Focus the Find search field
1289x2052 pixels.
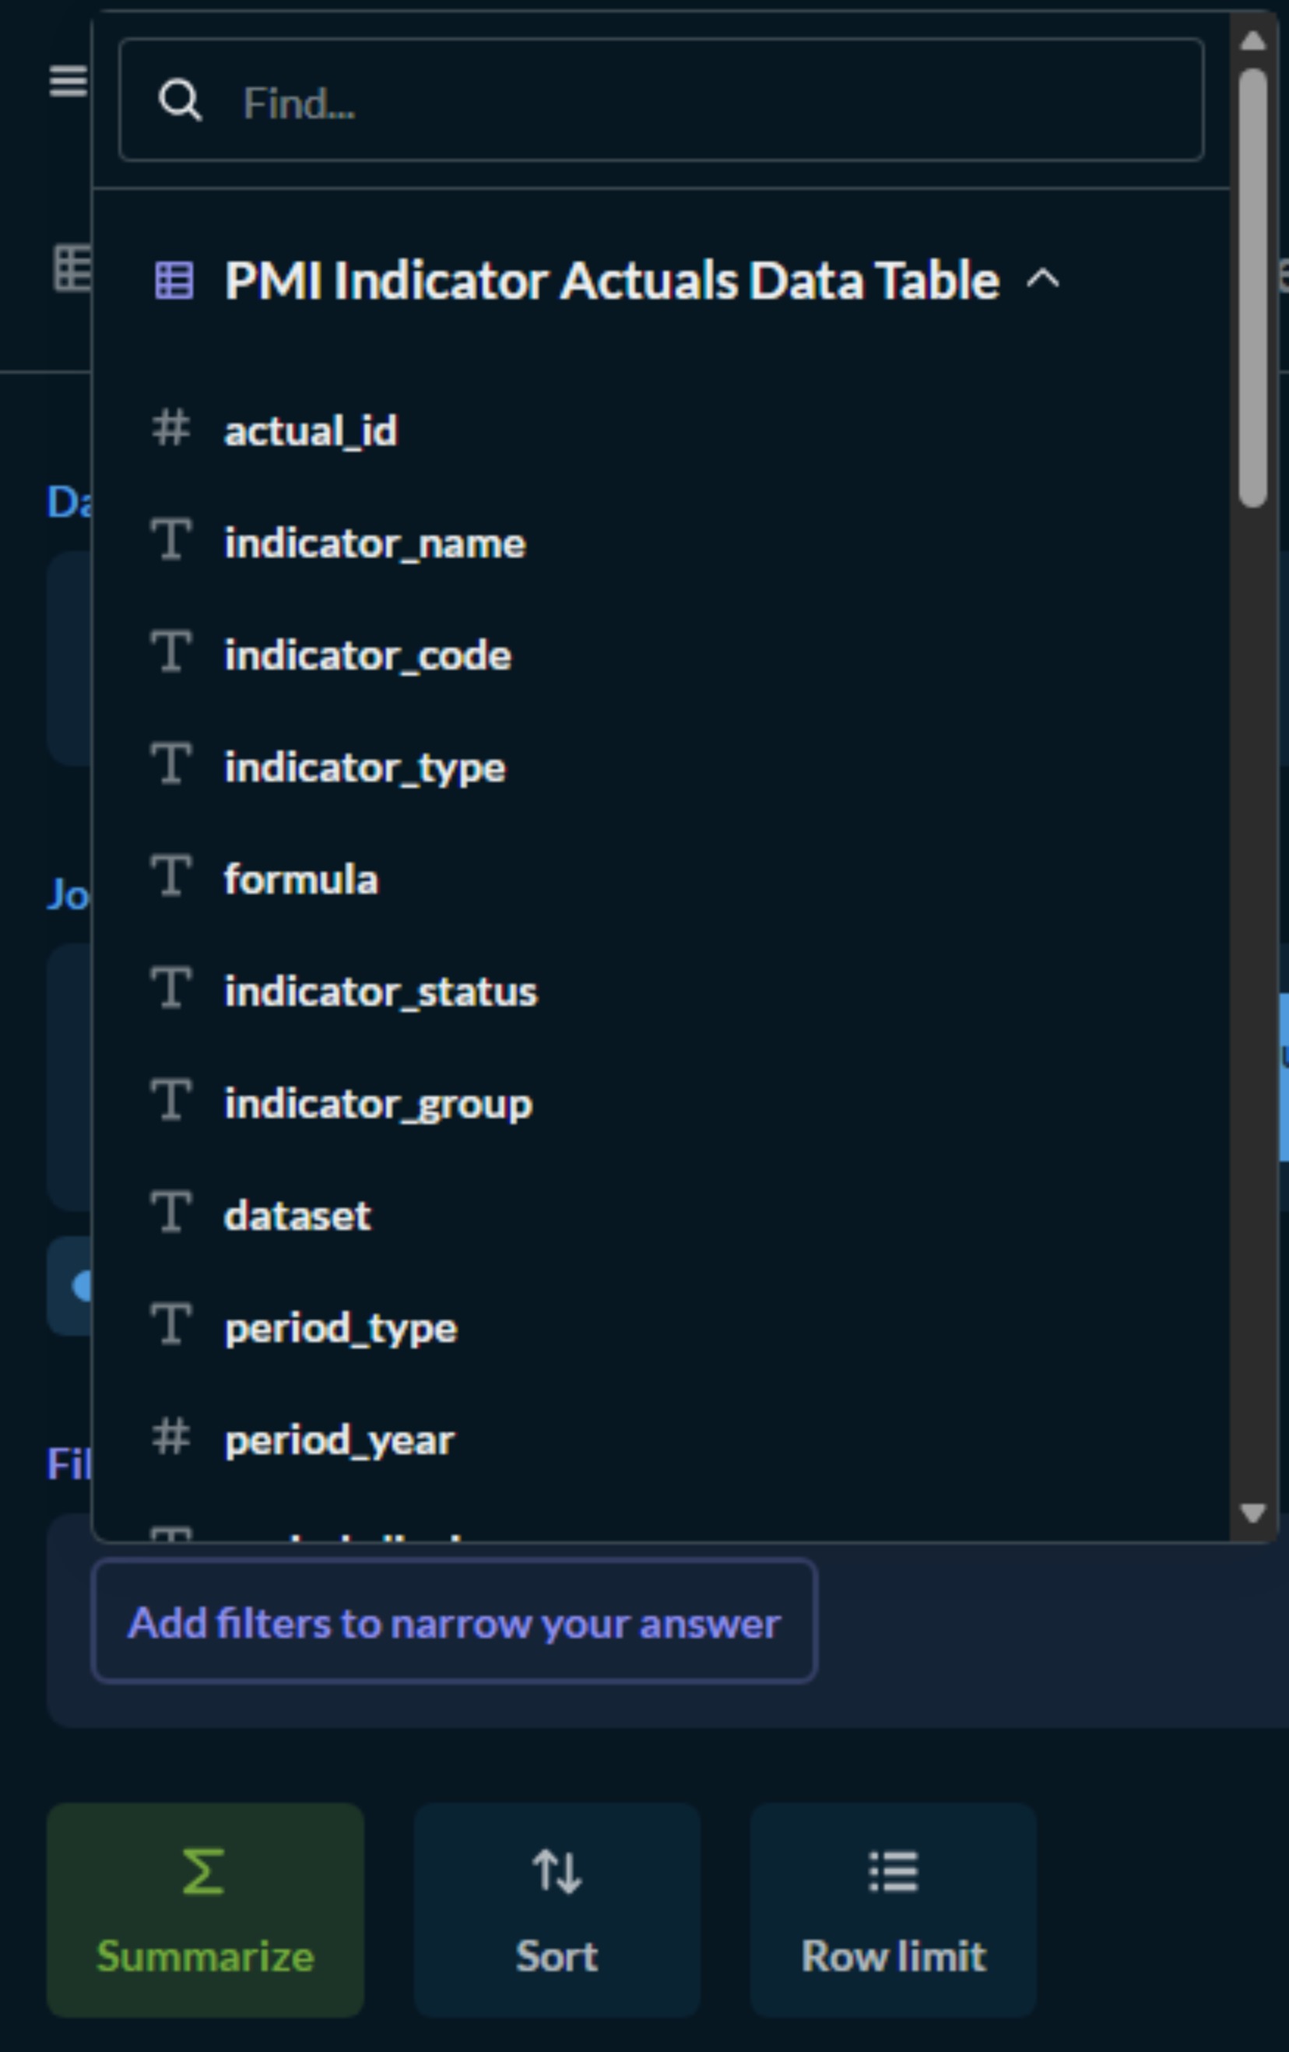pyautogui.click(x=661, y=100)
